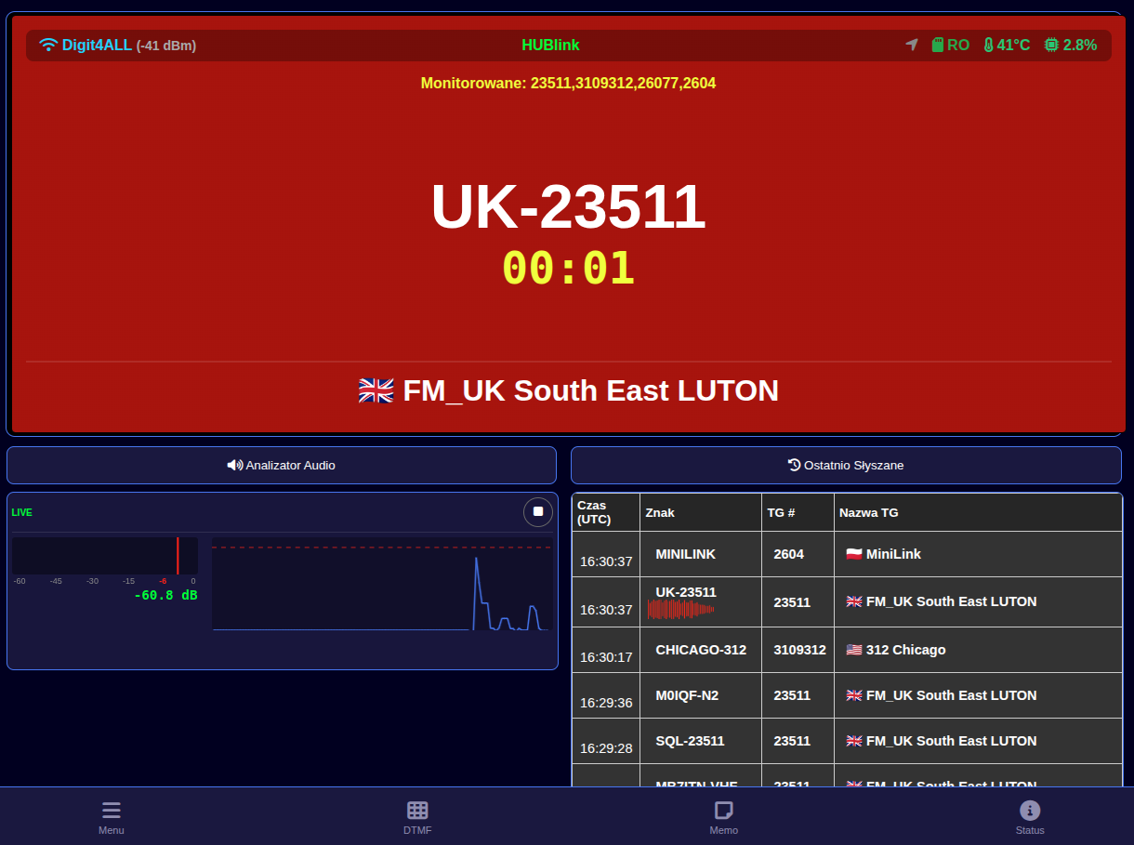Image resolution: width=1134 pixels, height=845 pixels.
Task: Click the Znak column header
Action: 660,512
